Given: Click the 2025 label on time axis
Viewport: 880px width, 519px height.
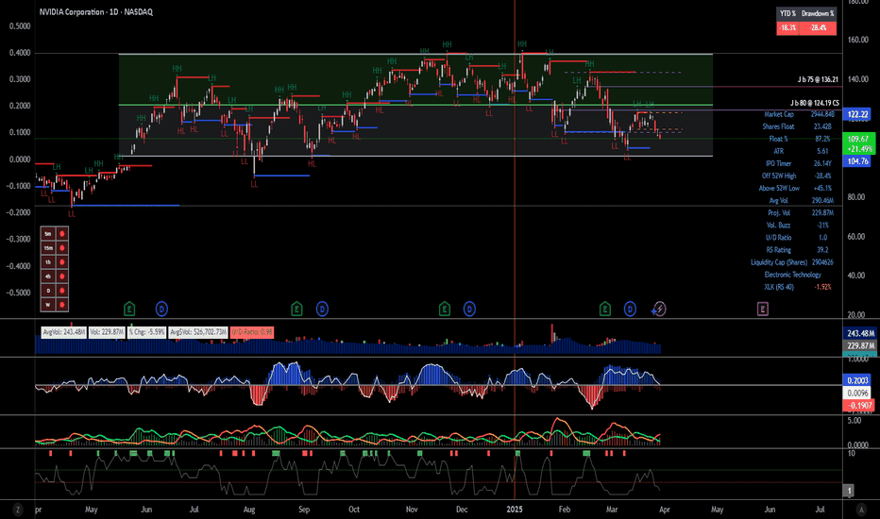Looking at the screenshot, I should click(514, 510).
